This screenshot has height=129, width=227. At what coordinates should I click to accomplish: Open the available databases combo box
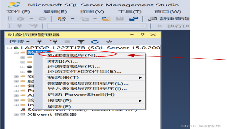click(97, 26)
